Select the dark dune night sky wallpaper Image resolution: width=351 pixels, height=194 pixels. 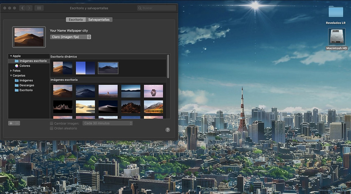click(108, 107)
